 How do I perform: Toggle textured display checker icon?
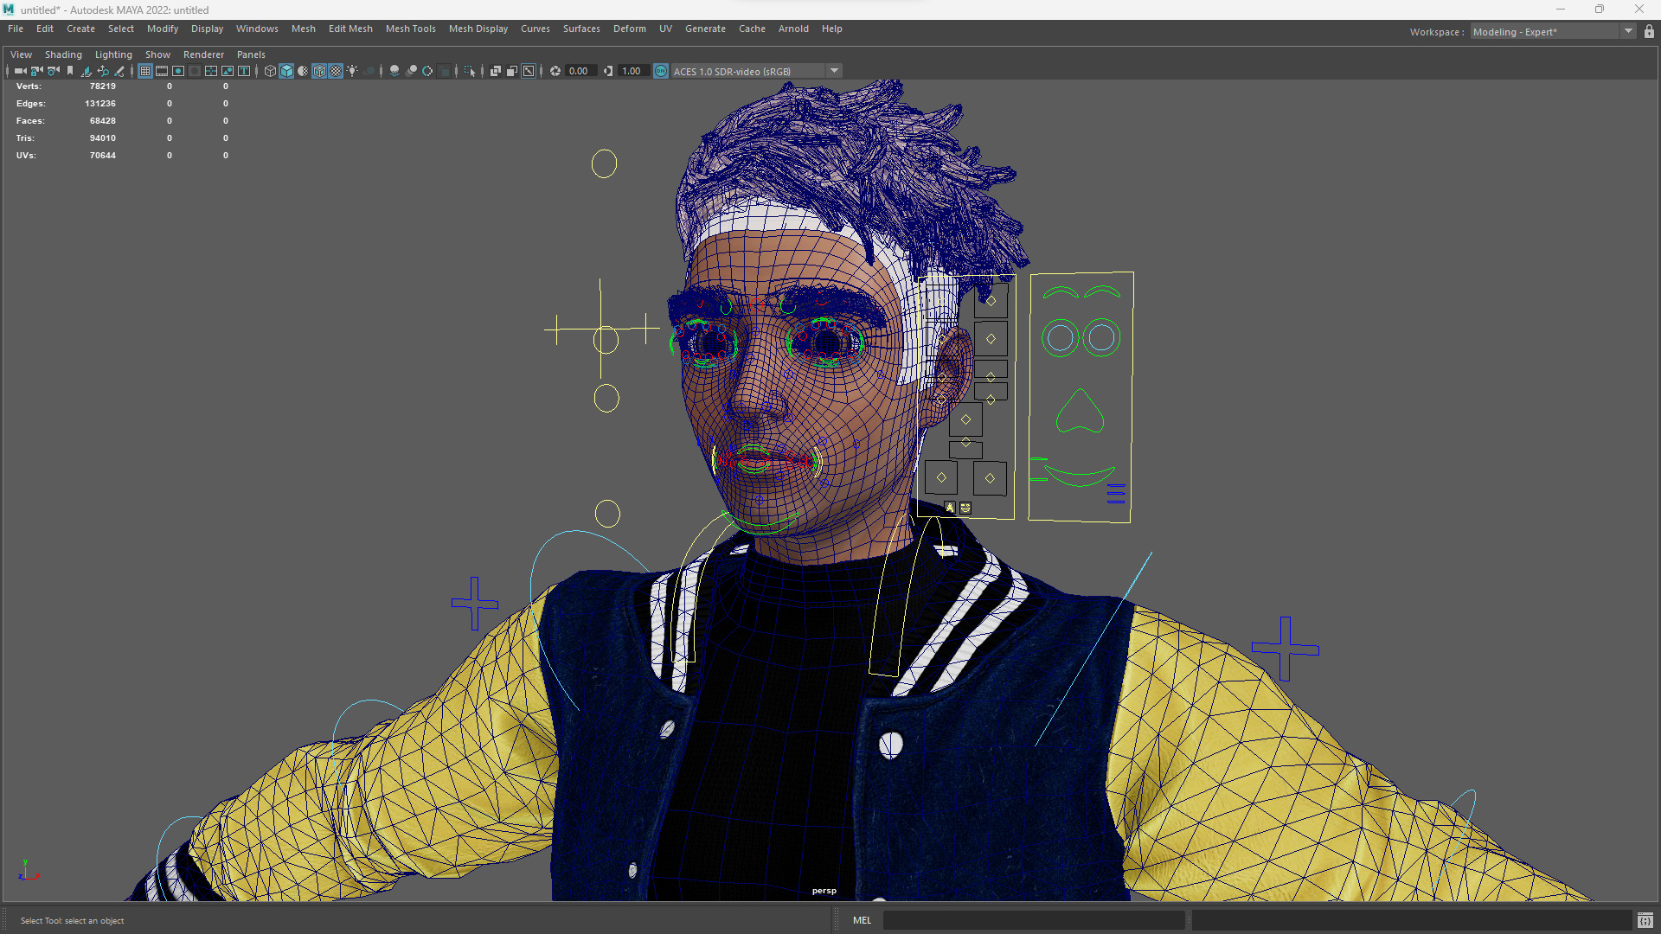point(336,71)
